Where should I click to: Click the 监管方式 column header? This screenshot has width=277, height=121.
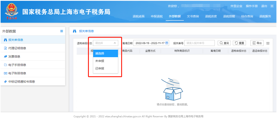click(150, 51)
